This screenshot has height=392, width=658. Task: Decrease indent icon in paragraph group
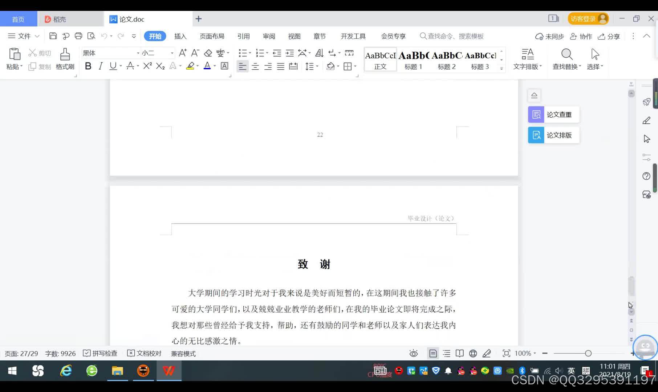coord(277,53)
